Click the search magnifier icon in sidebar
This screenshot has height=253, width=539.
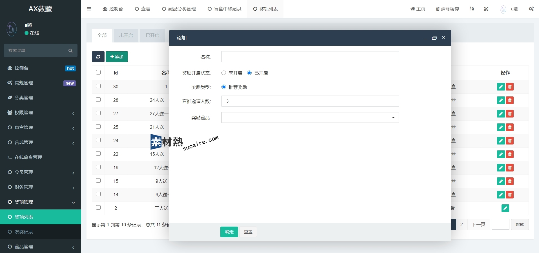point(70,51)
